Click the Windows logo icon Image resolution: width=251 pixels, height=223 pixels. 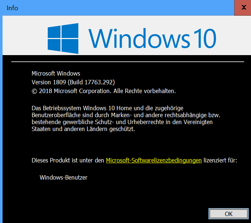click(x=63, y=38)
